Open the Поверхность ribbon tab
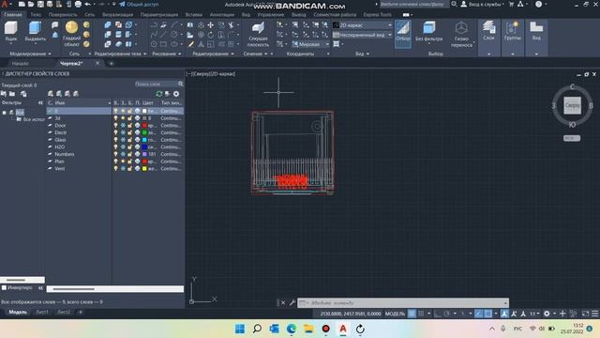The width and height of the screenshot is (600, 338). pyautogui.click(x=63, y=15)
